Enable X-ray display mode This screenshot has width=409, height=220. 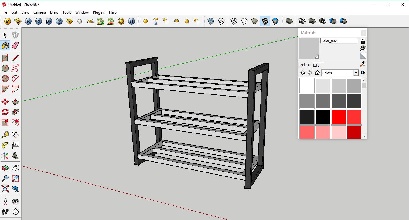(211, 21)
